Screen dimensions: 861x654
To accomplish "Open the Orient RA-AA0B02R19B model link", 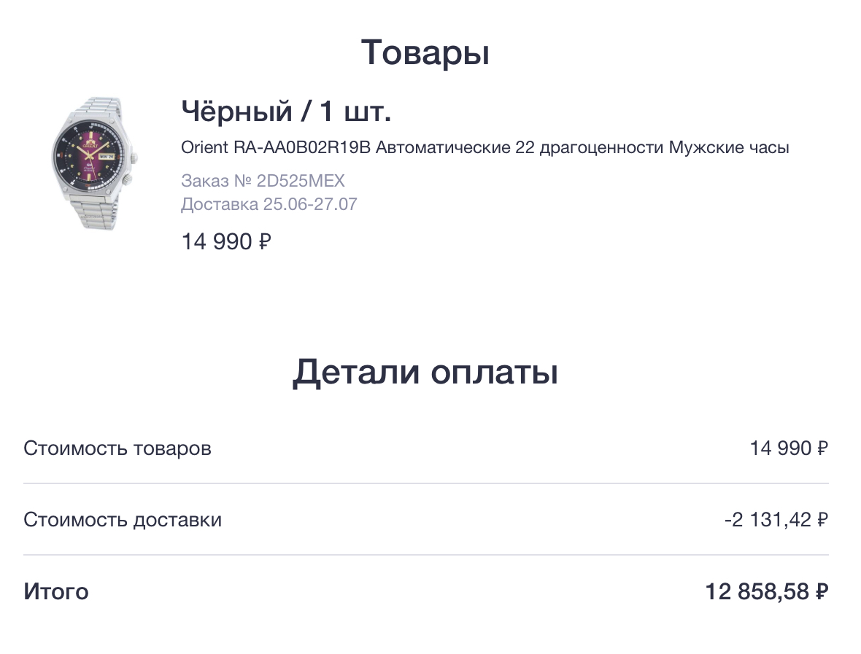I will 277,148.
